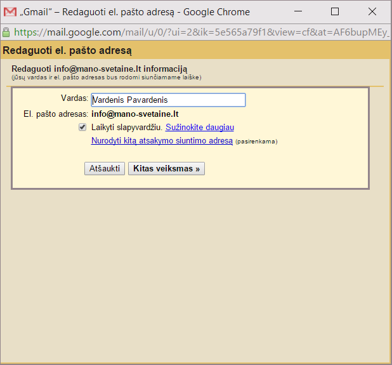The width and height of the screenshot is (392, 365).
Task: Click the 'Redaguoti info@mano-svetaine.lt informaciją' subheading
Action: point(99,69)
